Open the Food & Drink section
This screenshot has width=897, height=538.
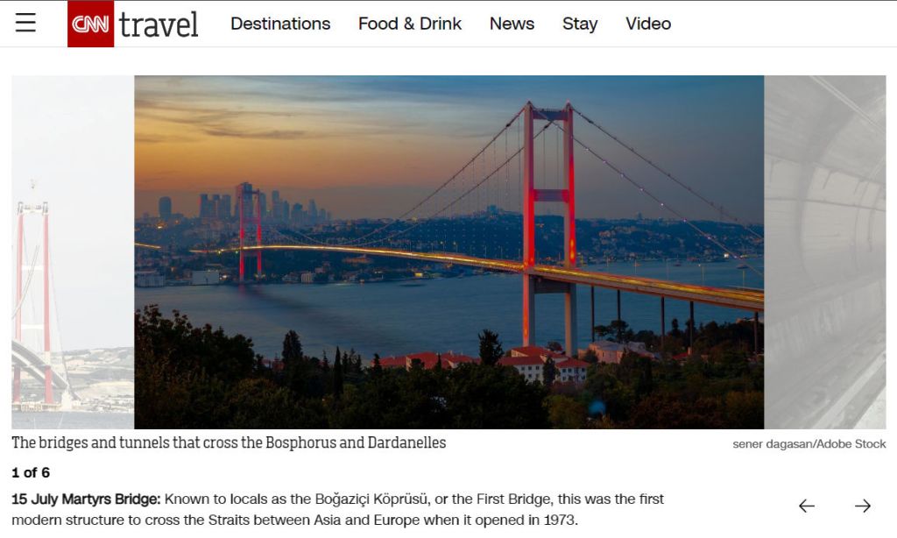(410, 24)
